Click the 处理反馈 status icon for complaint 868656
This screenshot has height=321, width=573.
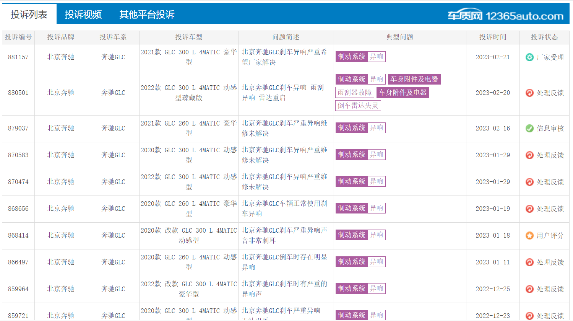(529, 209)
